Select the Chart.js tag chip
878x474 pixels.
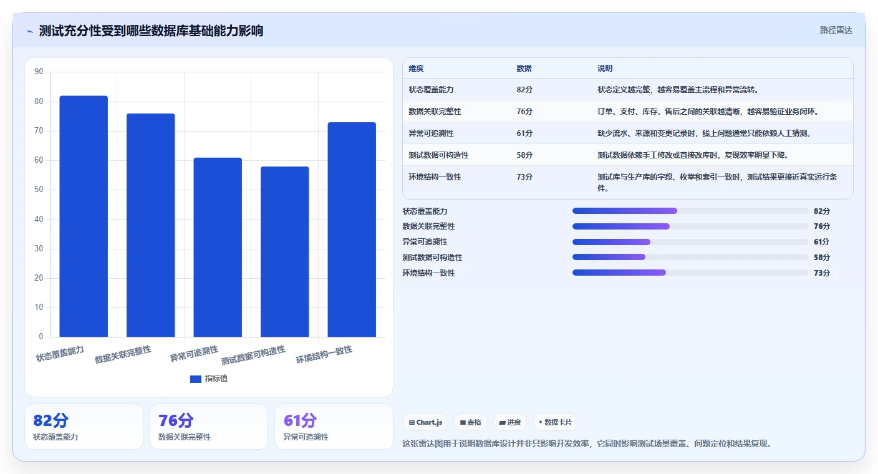(425, 422)
